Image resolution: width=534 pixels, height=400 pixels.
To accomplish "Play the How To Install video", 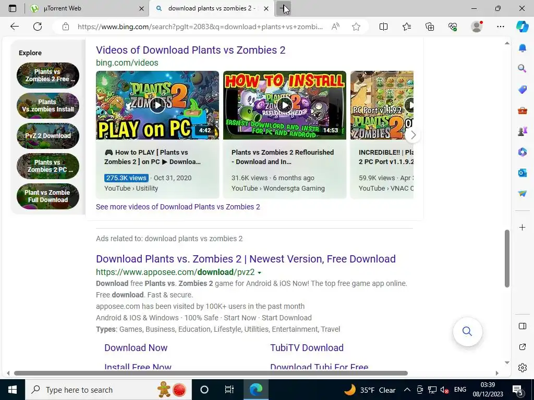I will tap(285, 105).
